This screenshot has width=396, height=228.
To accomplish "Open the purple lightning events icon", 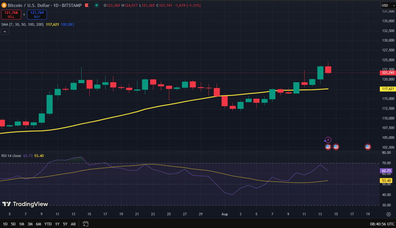I will point(328,140).
